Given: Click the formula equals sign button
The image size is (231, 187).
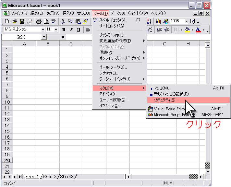Looking at the screenshot, I should [x=63, y=37].
